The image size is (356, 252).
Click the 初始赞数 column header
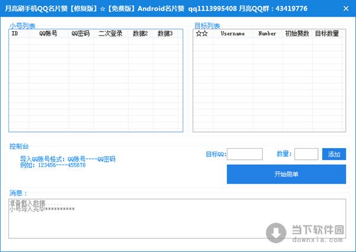(x=297, y=33)
